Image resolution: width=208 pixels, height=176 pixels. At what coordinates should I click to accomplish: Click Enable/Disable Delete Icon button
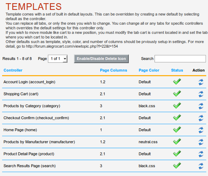point(101,59)
